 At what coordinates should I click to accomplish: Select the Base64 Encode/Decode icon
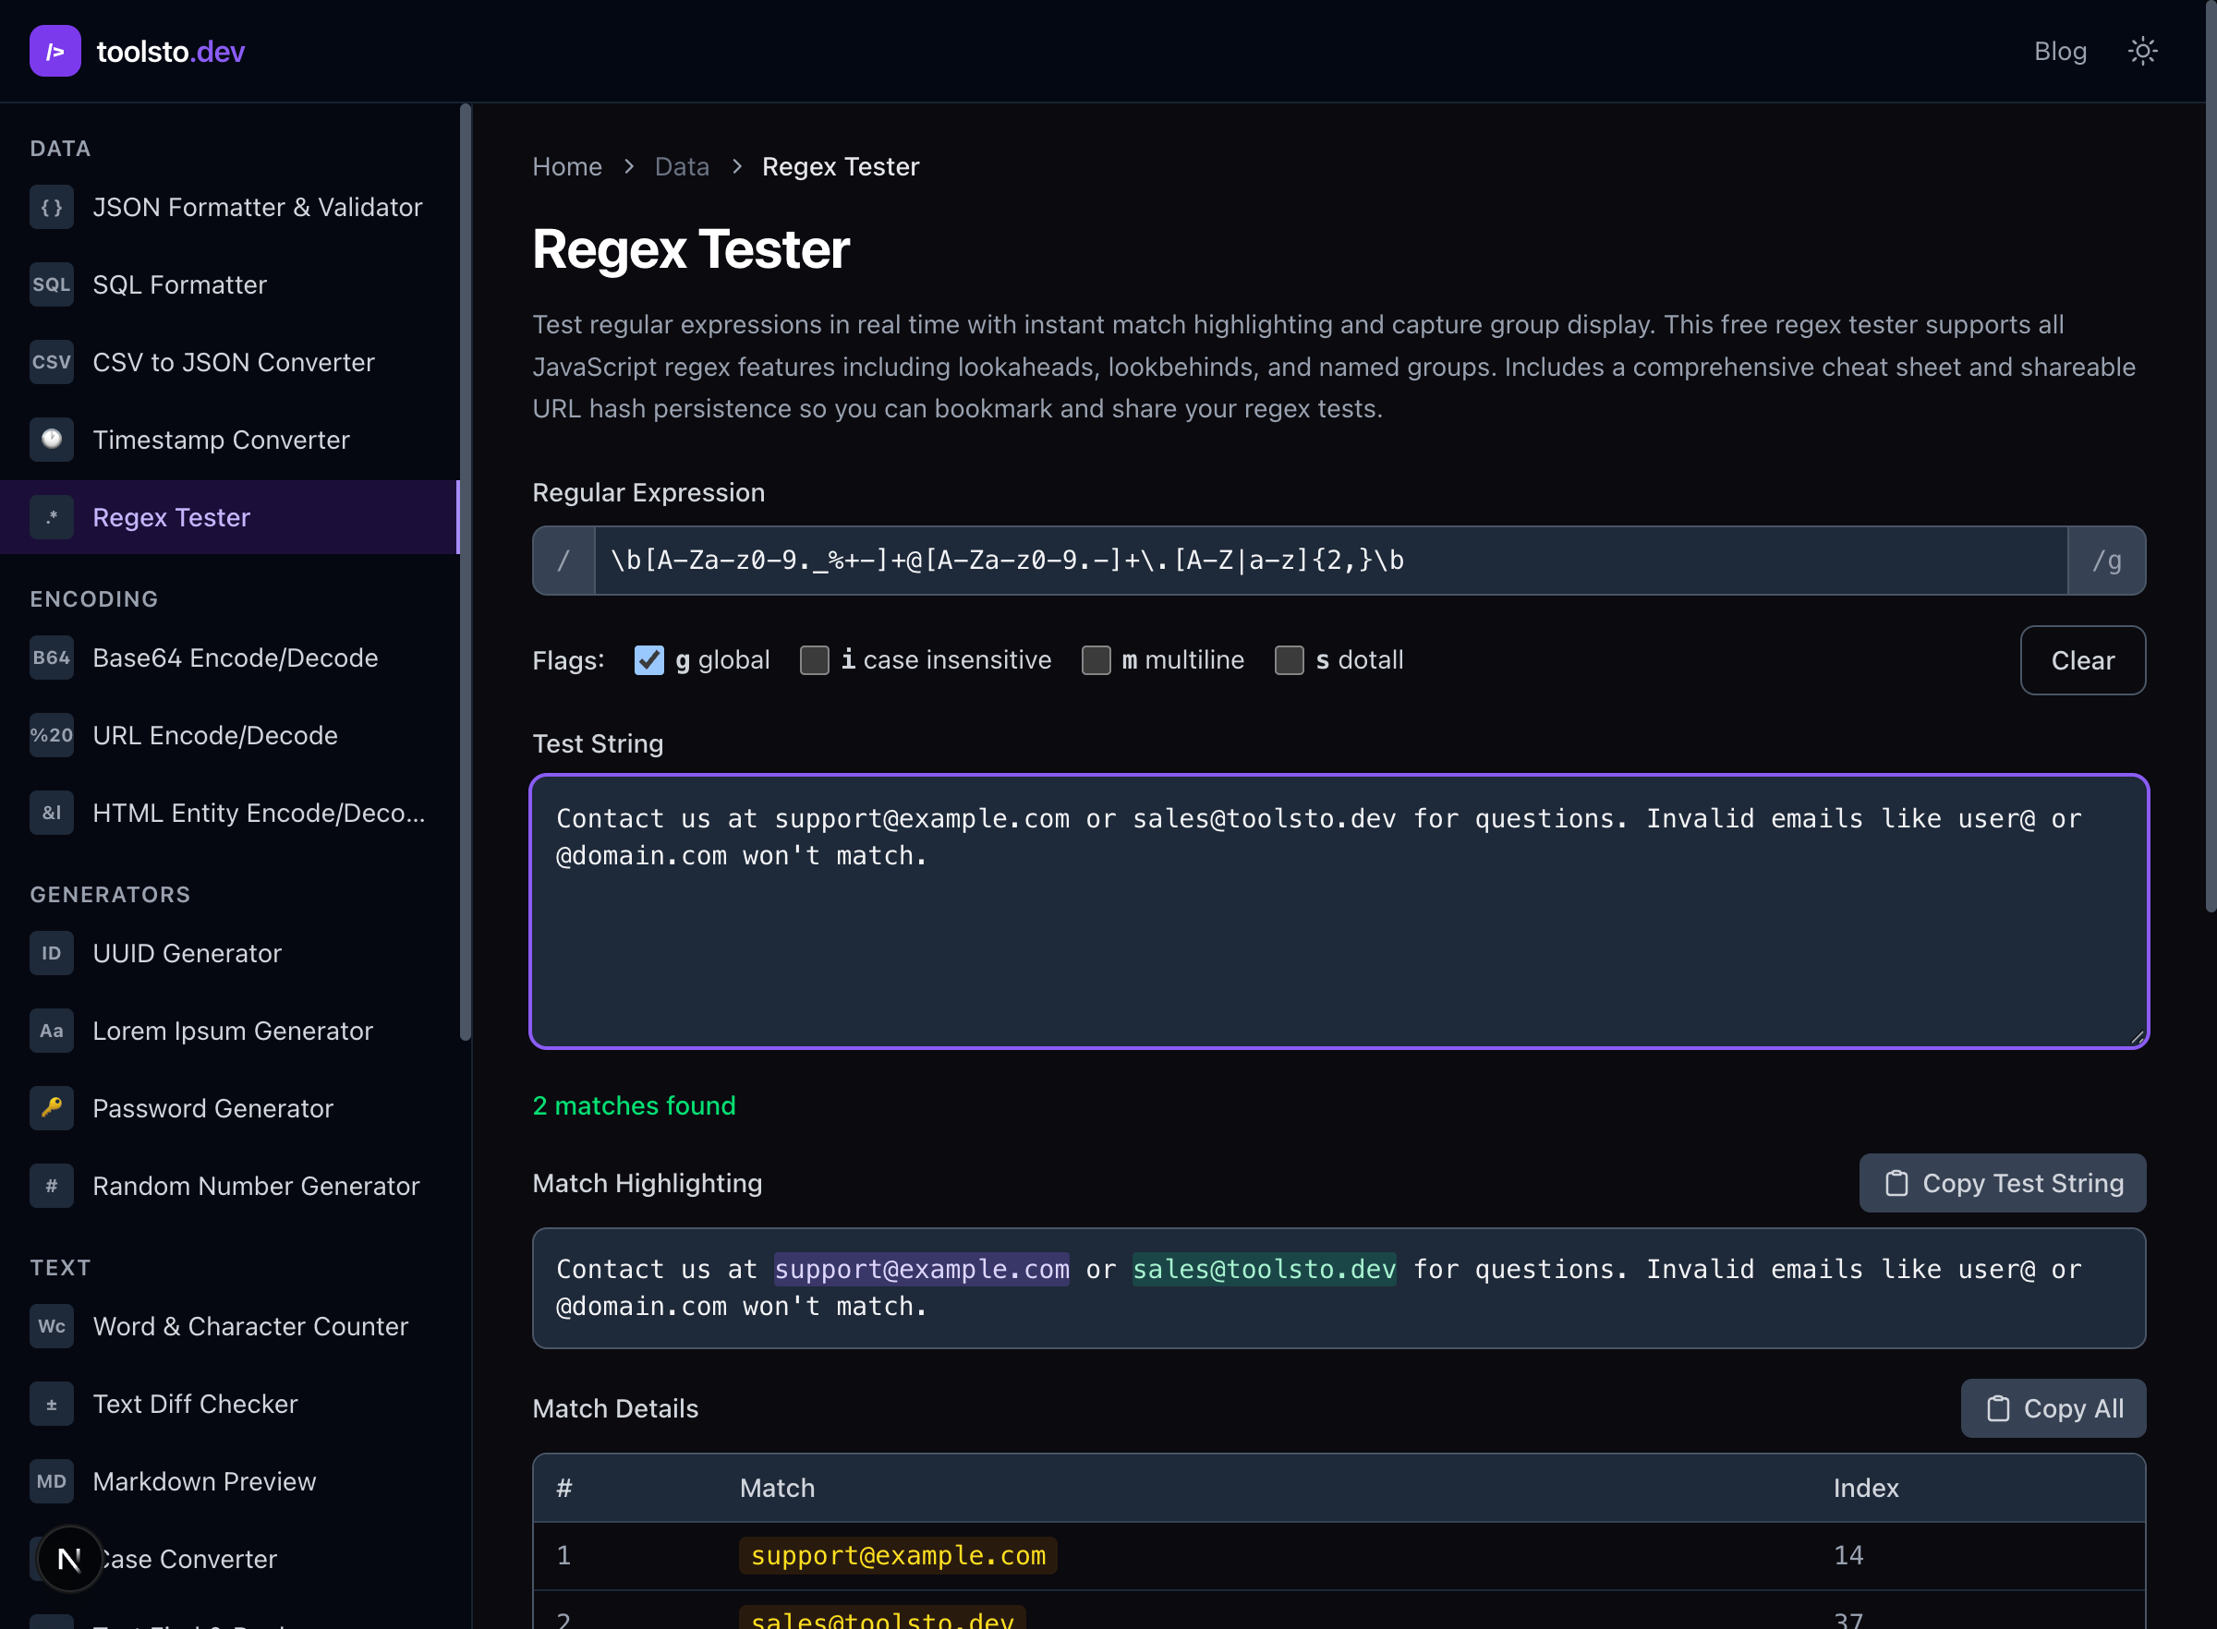pyautogui.click(x=52, y=658)
